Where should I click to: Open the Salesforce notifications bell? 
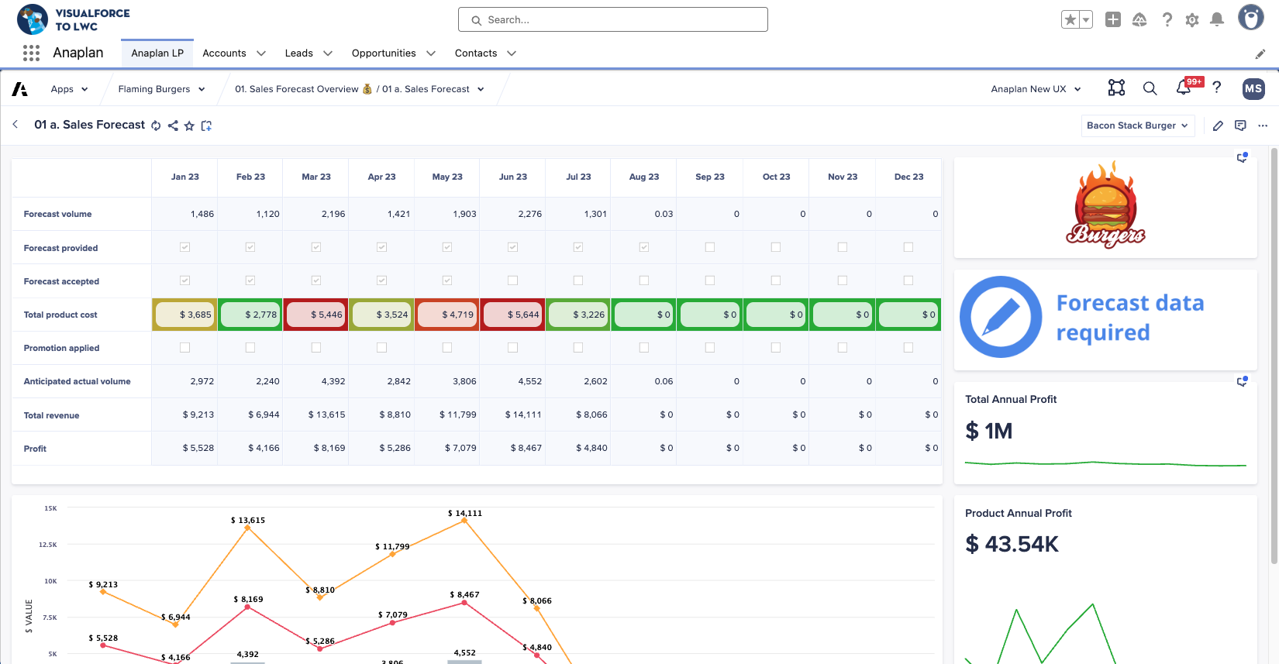pyautogui.click(x=1217, y=20)
